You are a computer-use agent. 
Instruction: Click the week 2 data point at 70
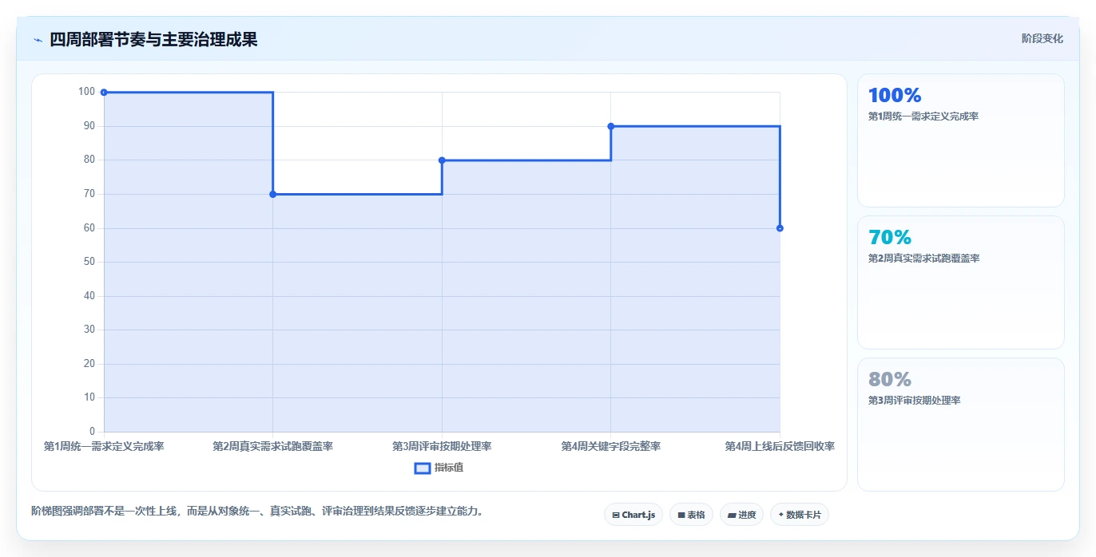pos(273,194)
